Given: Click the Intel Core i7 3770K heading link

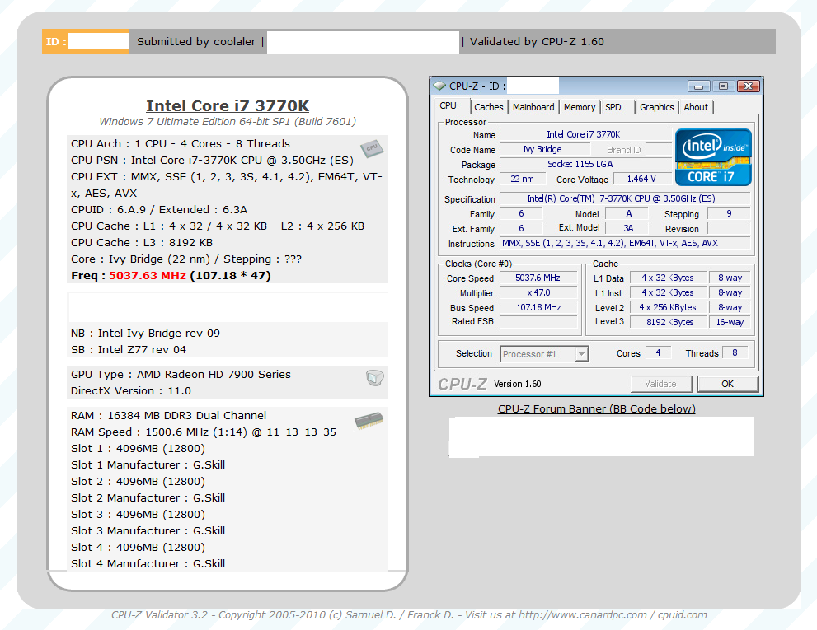Looking at the screenshot, I should coord(228,105).
